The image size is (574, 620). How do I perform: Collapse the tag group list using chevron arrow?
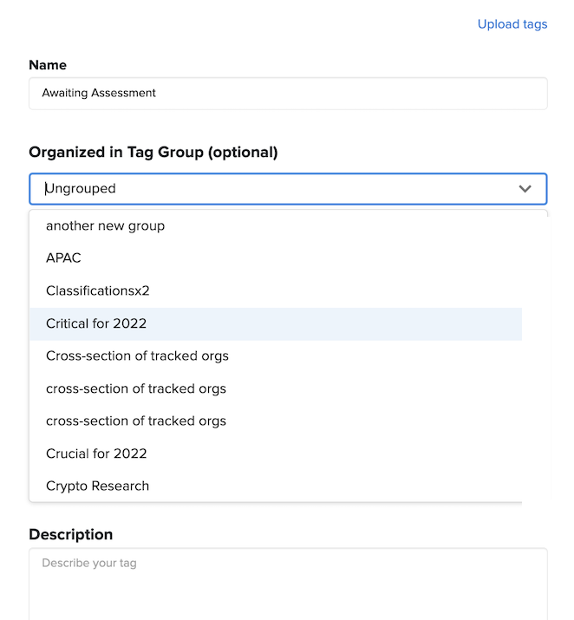point(525,189)
